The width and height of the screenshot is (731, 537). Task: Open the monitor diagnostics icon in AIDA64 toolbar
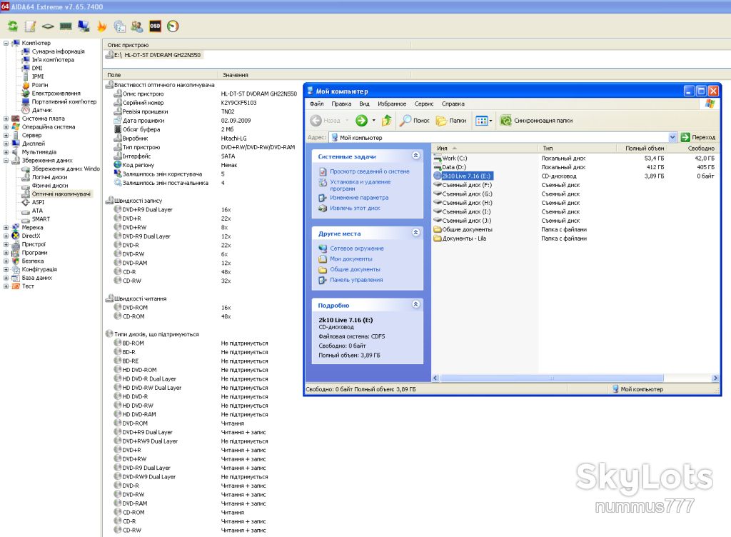click(84, 26)
